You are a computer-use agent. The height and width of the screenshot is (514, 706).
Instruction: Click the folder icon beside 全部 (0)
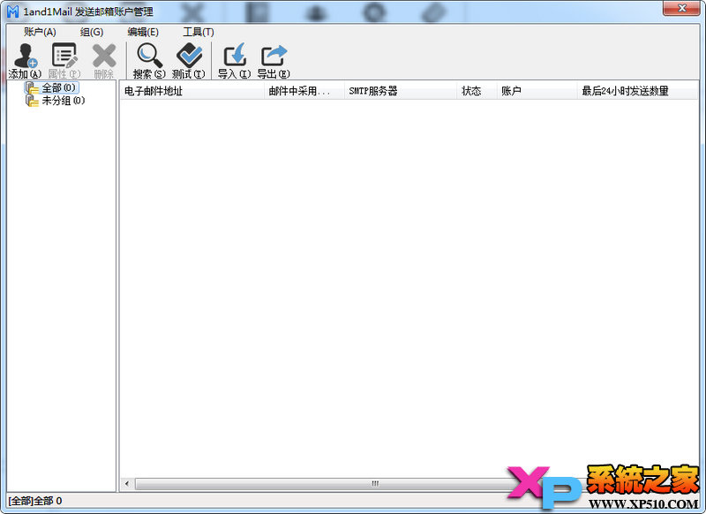pos(32,87)
